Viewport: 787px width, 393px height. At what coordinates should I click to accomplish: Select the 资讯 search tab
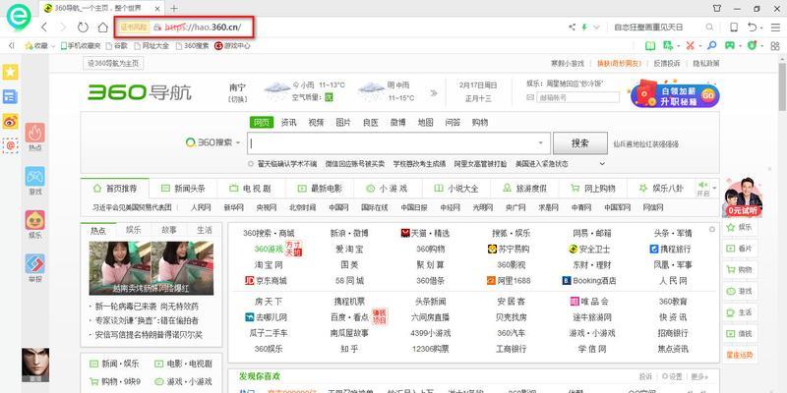pyautogui.click(x=288, y=122)
